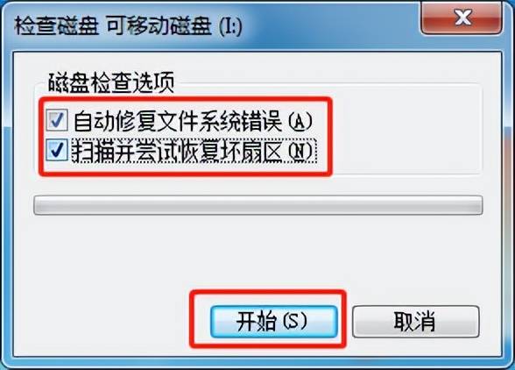Untick the 扫描并尝试恢复坏扇区 checkbox box

tap(57, 150)
